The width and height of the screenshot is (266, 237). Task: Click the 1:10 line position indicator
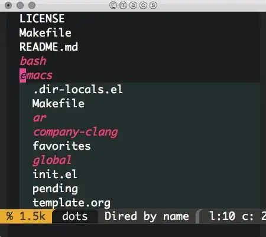click(222, 216)
